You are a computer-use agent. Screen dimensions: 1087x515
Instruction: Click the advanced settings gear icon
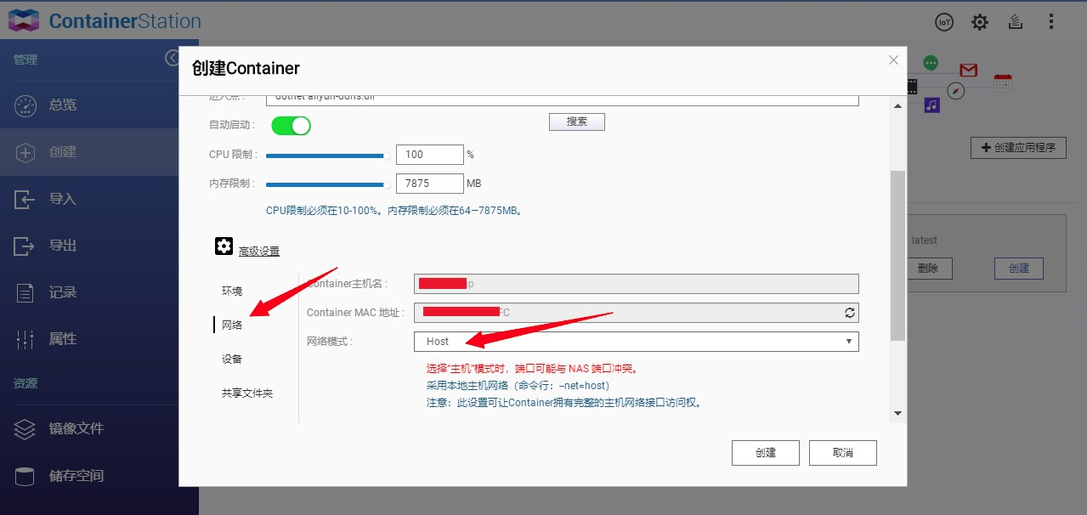224,246
